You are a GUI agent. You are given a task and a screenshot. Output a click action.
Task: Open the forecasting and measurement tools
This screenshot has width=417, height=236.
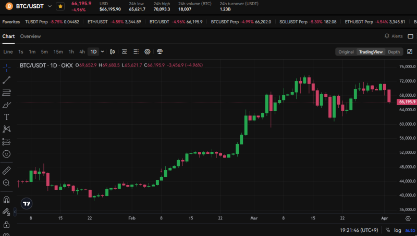(x=7, y=141)
